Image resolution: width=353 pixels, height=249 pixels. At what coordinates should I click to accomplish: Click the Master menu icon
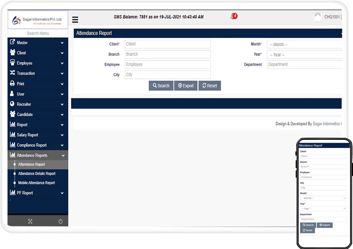coord(12,42)
